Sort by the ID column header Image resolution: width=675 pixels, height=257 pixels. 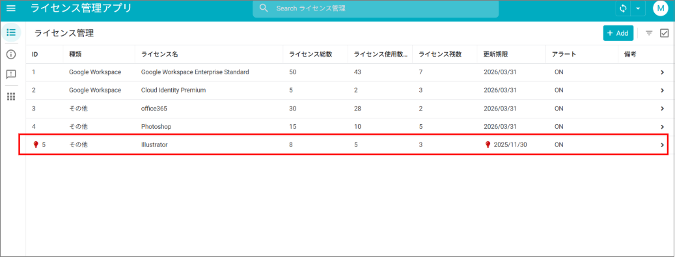(x=35, y=54)
